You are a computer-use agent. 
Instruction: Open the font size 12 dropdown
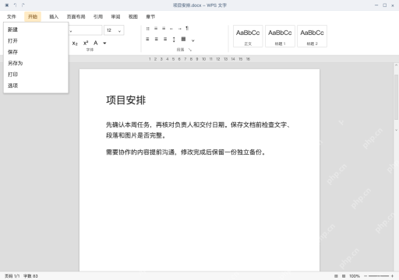point(114,30)
